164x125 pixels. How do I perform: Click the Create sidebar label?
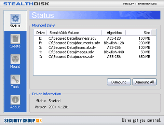(x=15, y=46)
